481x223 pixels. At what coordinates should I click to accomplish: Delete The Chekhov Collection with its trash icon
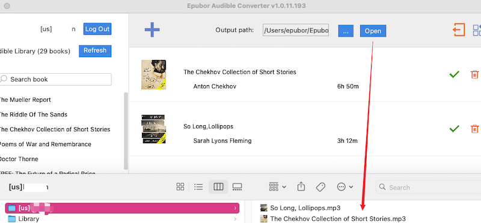[x=474, y=74]
